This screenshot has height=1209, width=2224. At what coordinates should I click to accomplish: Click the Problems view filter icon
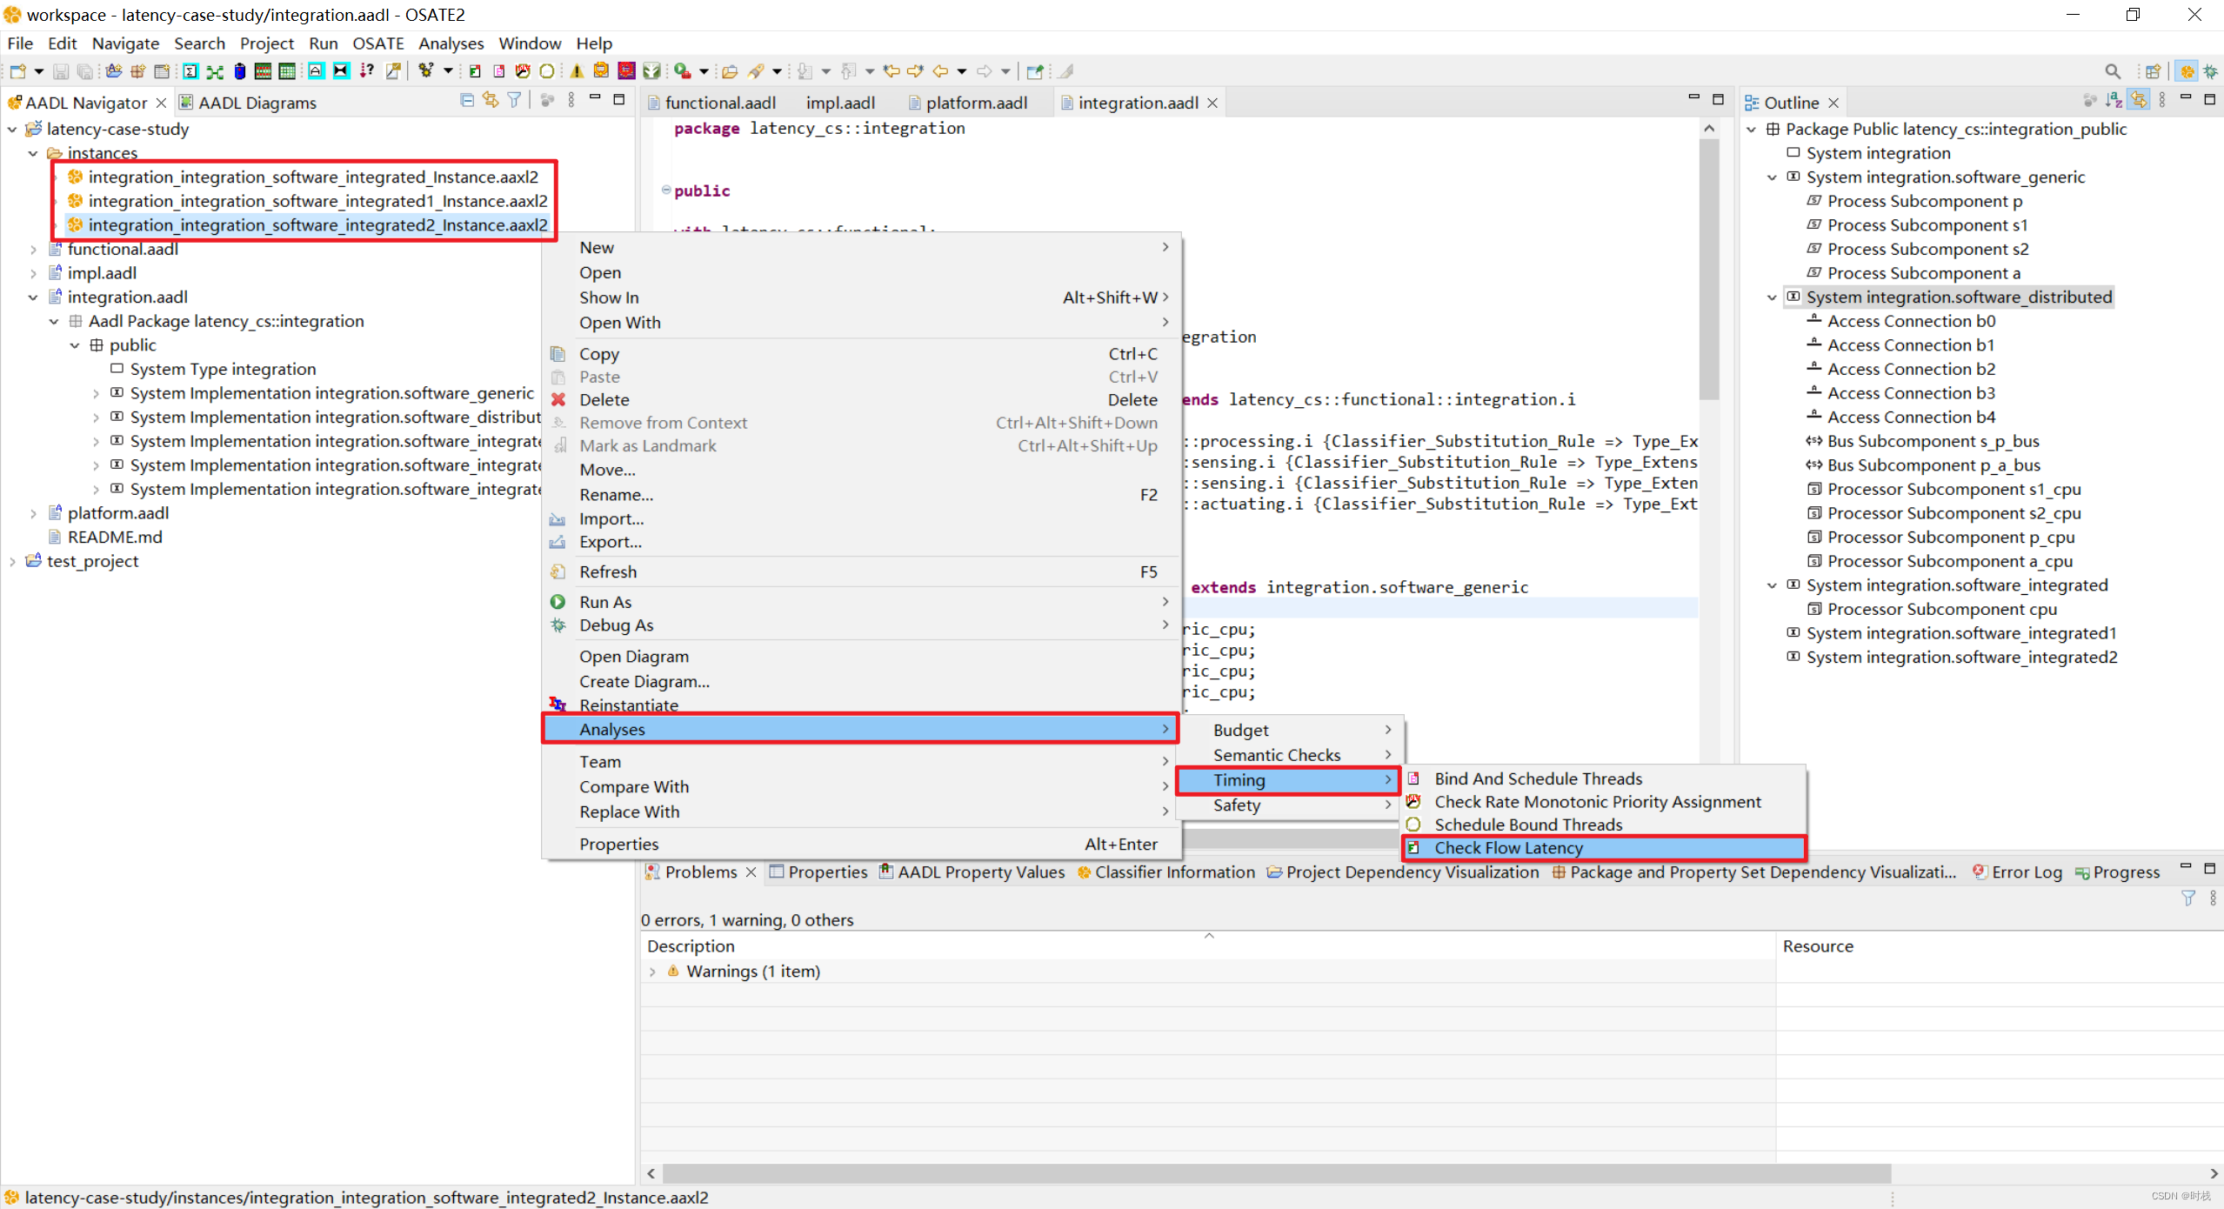[2187, 898]
